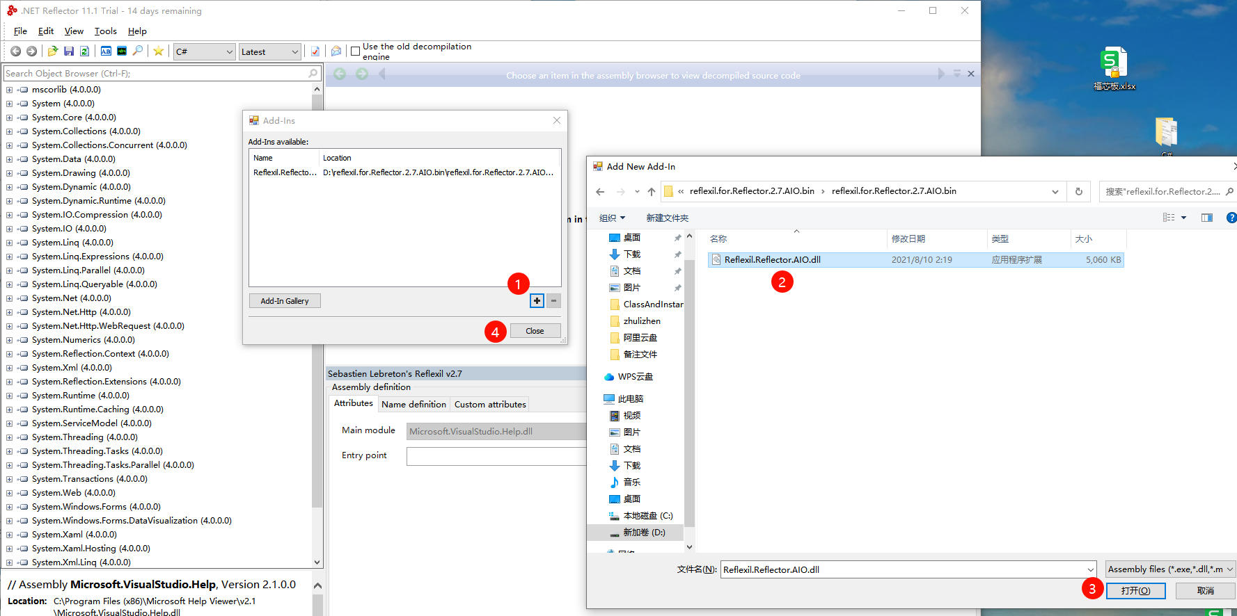
Task: Open the Help menu
Action: click(137, 31)
